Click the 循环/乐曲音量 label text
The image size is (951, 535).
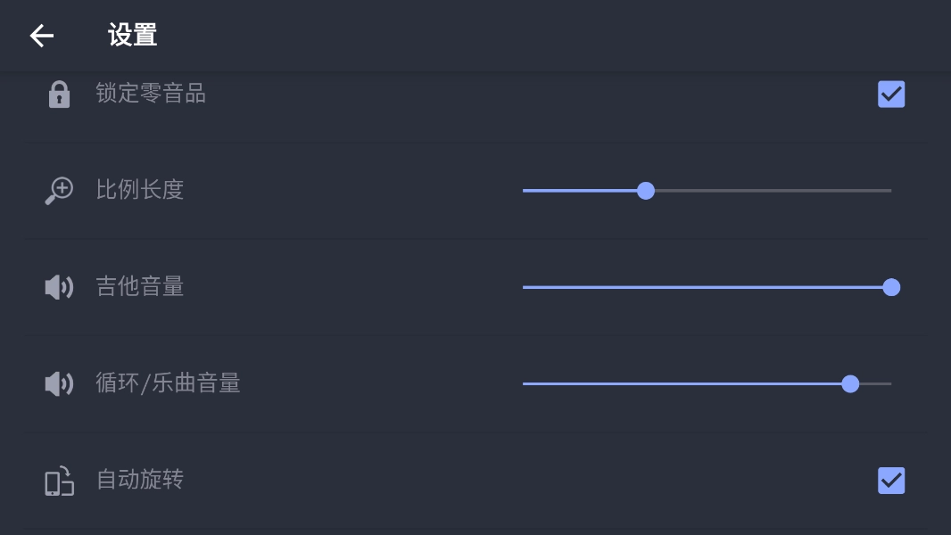tap(168, 383)
